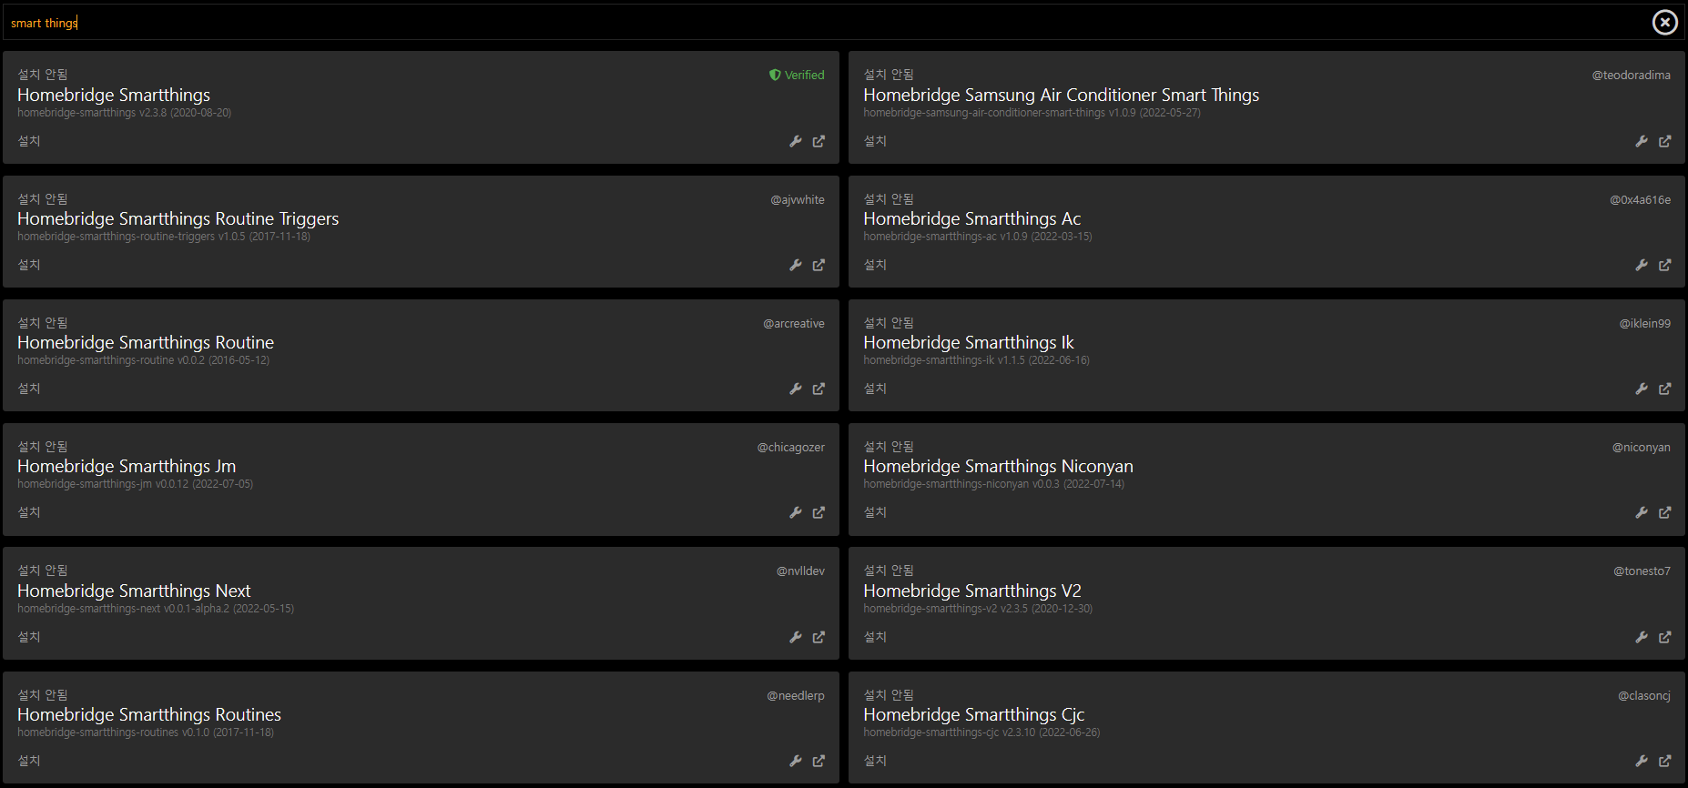
Task: Open external link for Homebridge Smartthings Ac
Action: [x=1664, y=265]
